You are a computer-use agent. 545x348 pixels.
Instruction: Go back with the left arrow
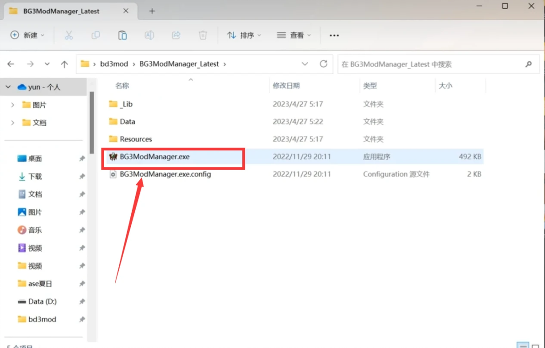point(11,64)
